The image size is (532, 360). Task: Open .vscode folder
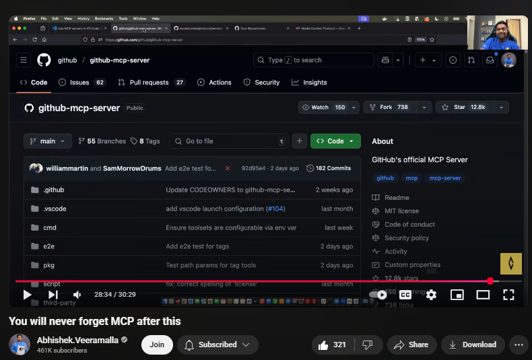point(55,209)
